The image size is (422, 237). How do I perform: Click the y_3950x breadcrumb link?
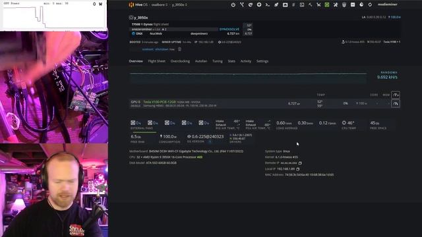179,5
